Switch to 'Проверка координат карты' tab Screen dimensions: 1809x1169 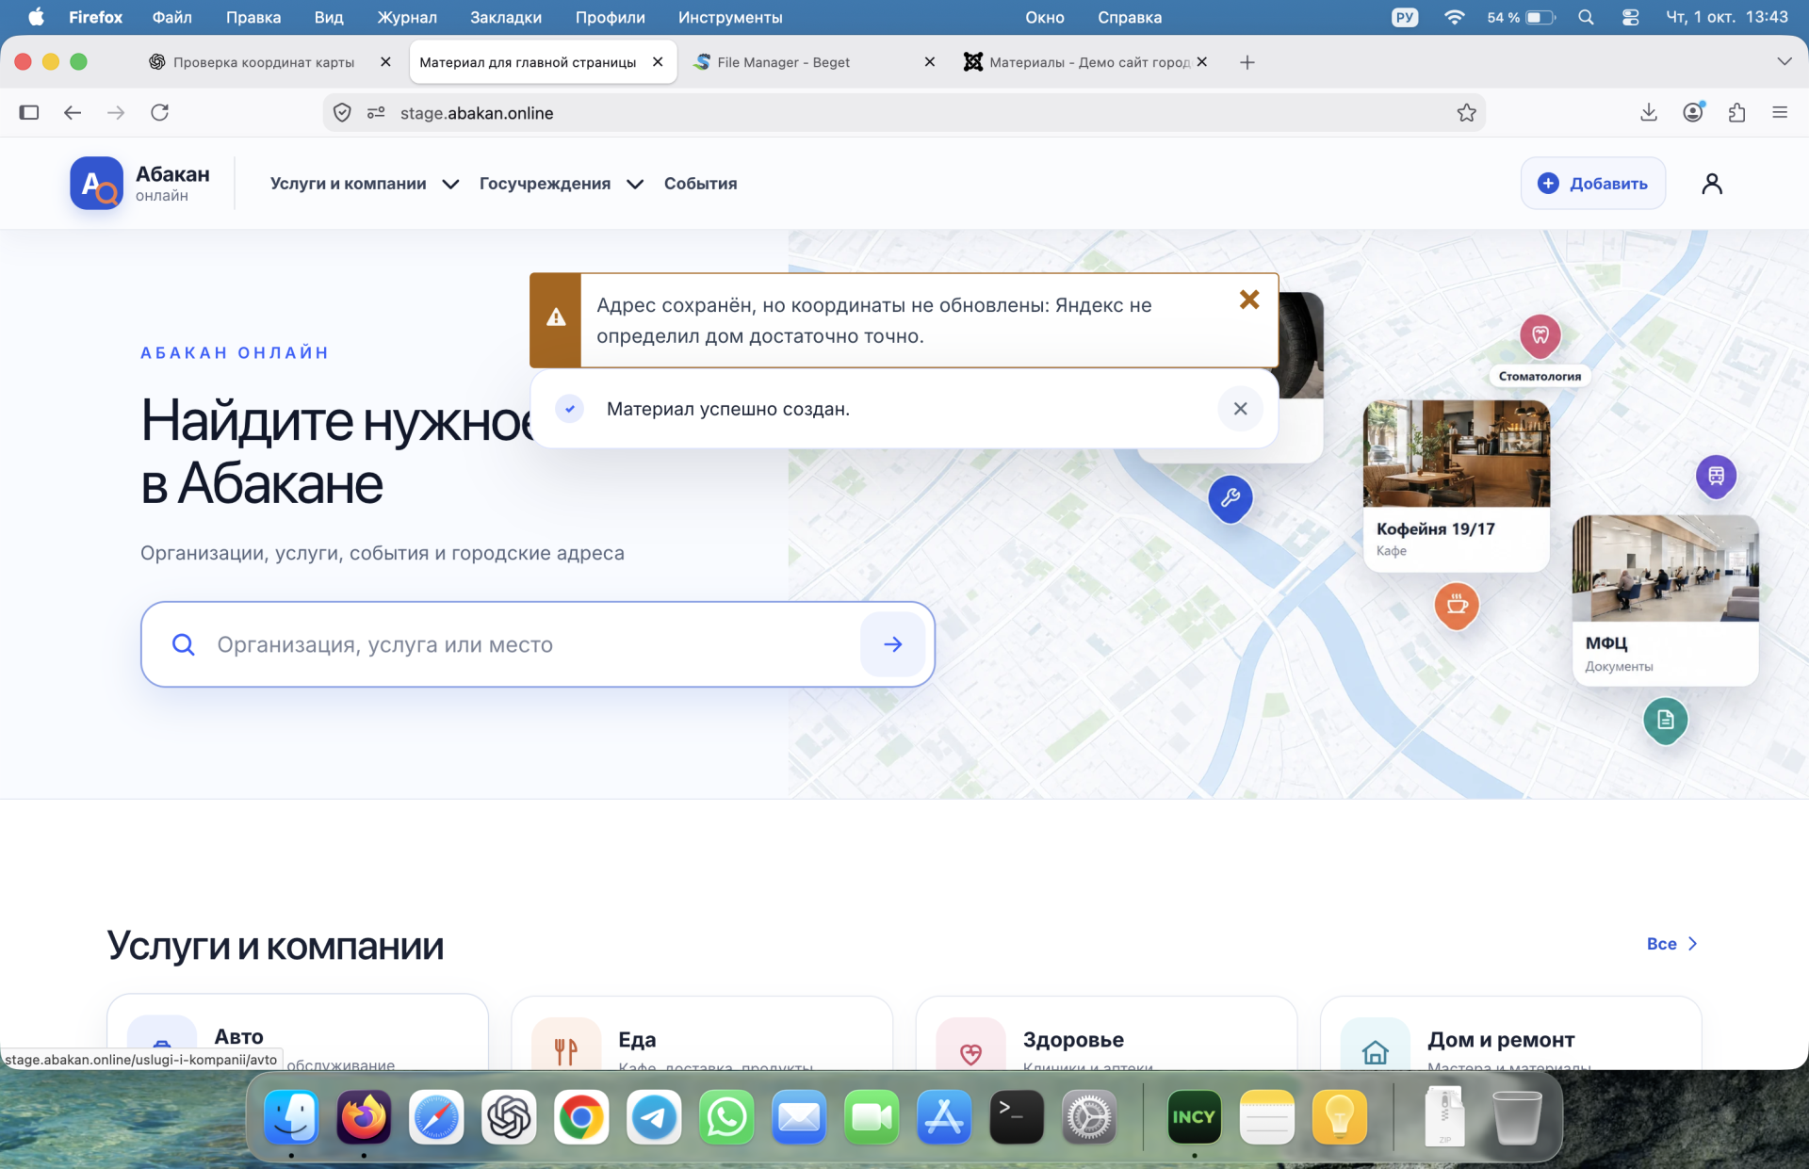click(x=264, y=62)
